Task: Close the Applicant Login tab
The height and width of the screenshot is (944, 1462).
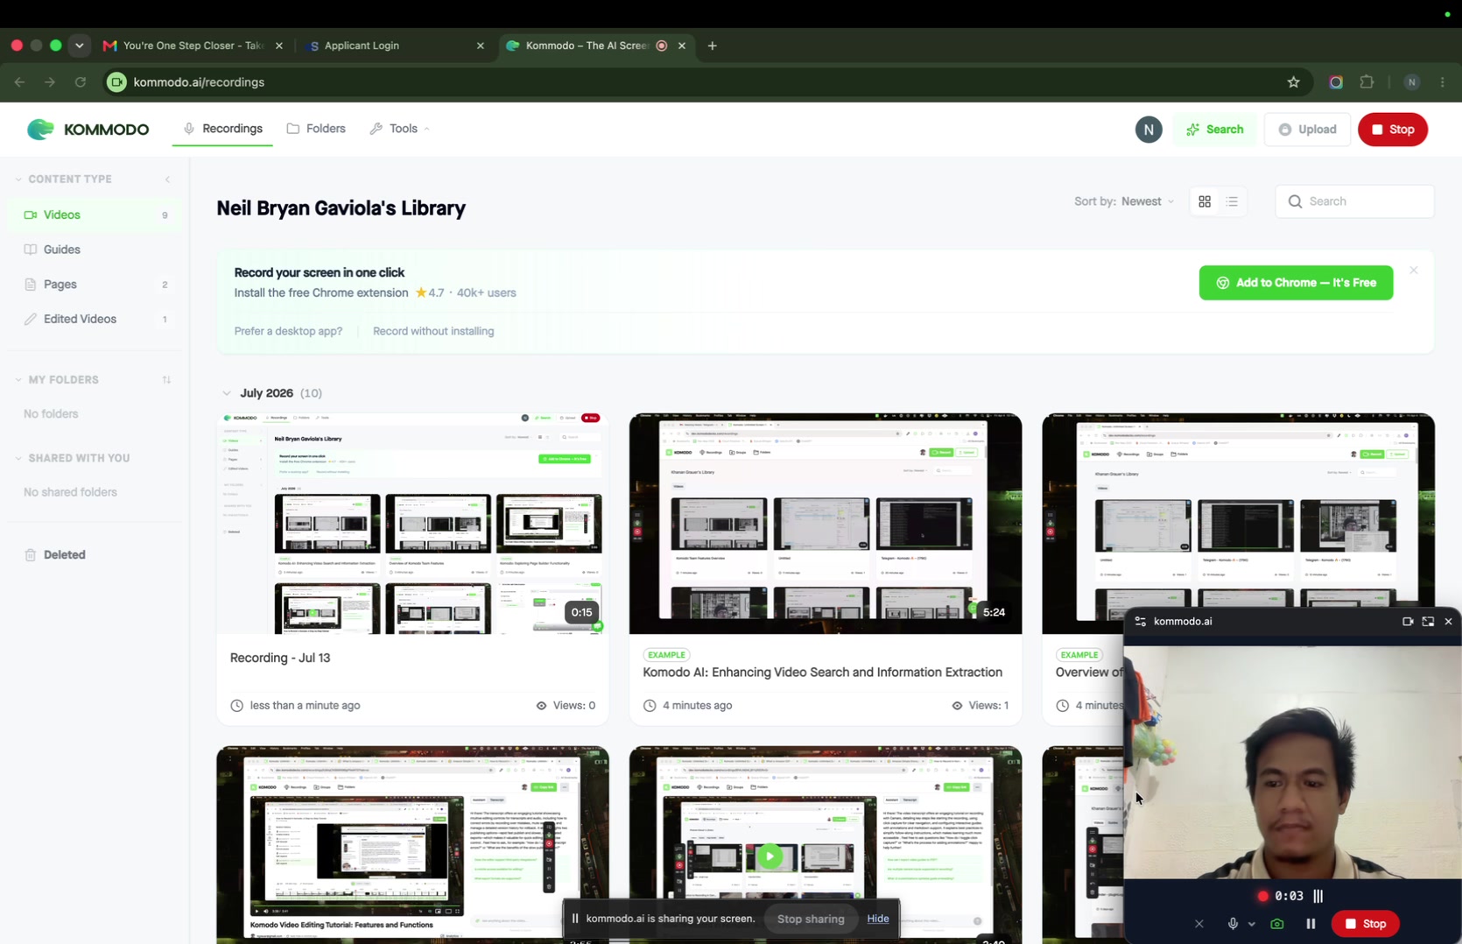Action: pyautogui.click(x=480, y=46)
